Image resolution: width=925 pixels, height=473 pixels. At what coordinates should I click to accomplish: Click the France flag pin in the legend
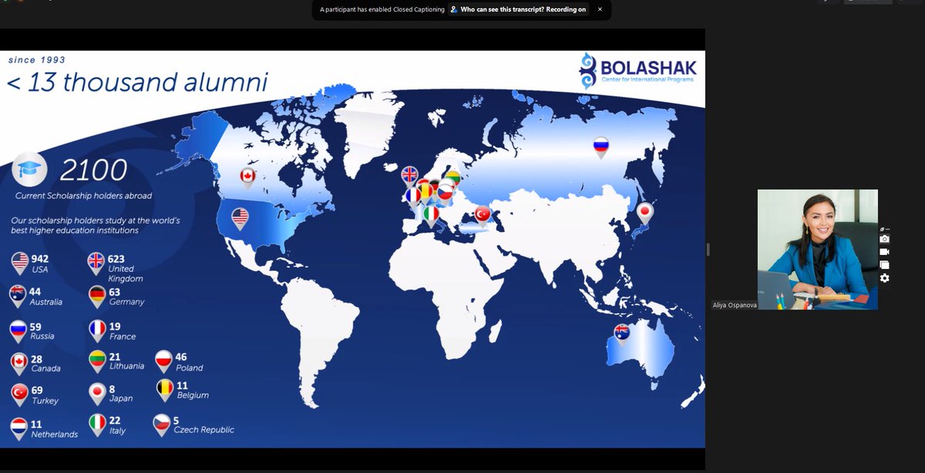[97, 331]
